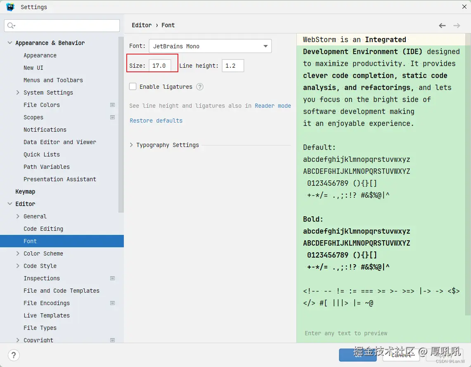
Task: Expand System Settings node
Action: click(18, 92)
